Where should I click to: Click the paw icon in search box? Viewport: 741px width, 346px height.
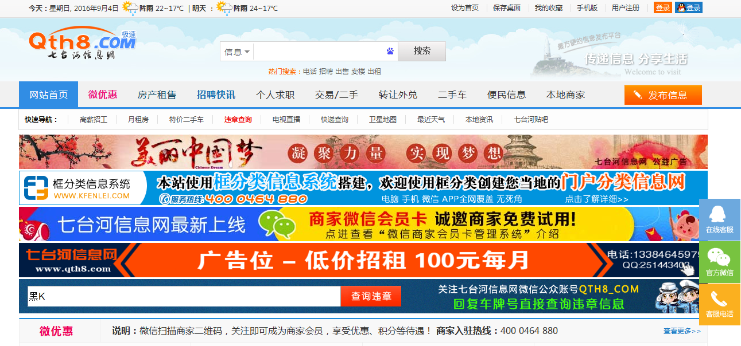click(390, 52)
